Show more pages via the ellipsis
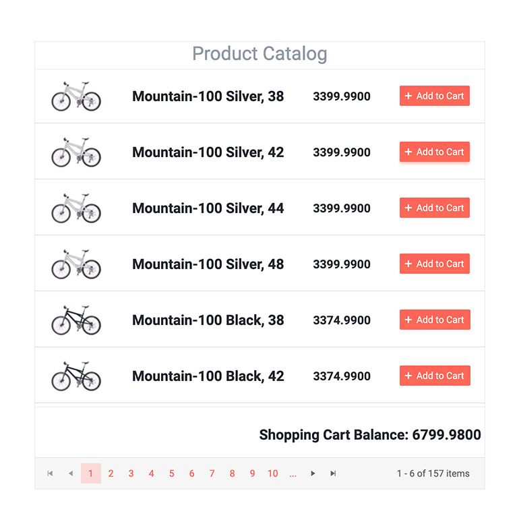Viewport: 519px width, 530px height. click(x=293, y=473)
